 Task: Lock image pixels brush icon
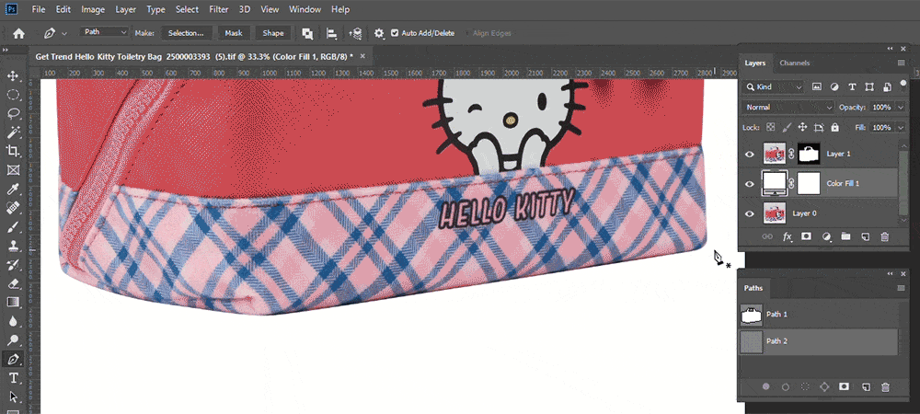pyautogui.click(x=788, y=127)
